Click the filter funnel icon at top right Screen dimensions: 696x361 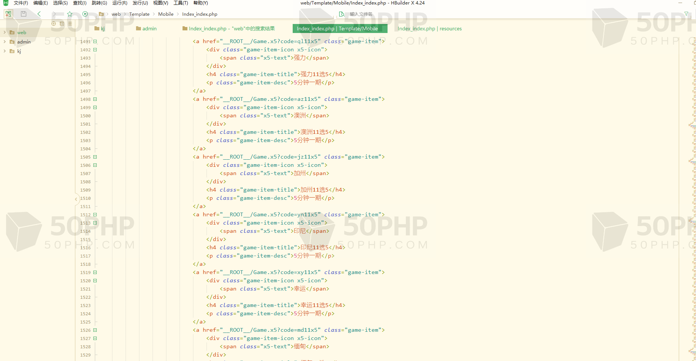click(x=686, y=14)
